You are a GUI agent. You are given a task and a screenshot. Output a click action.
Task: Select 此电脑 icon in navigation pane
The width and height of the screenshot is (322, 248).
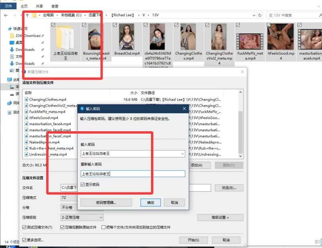pyautogui.click(x=10, y=80)
